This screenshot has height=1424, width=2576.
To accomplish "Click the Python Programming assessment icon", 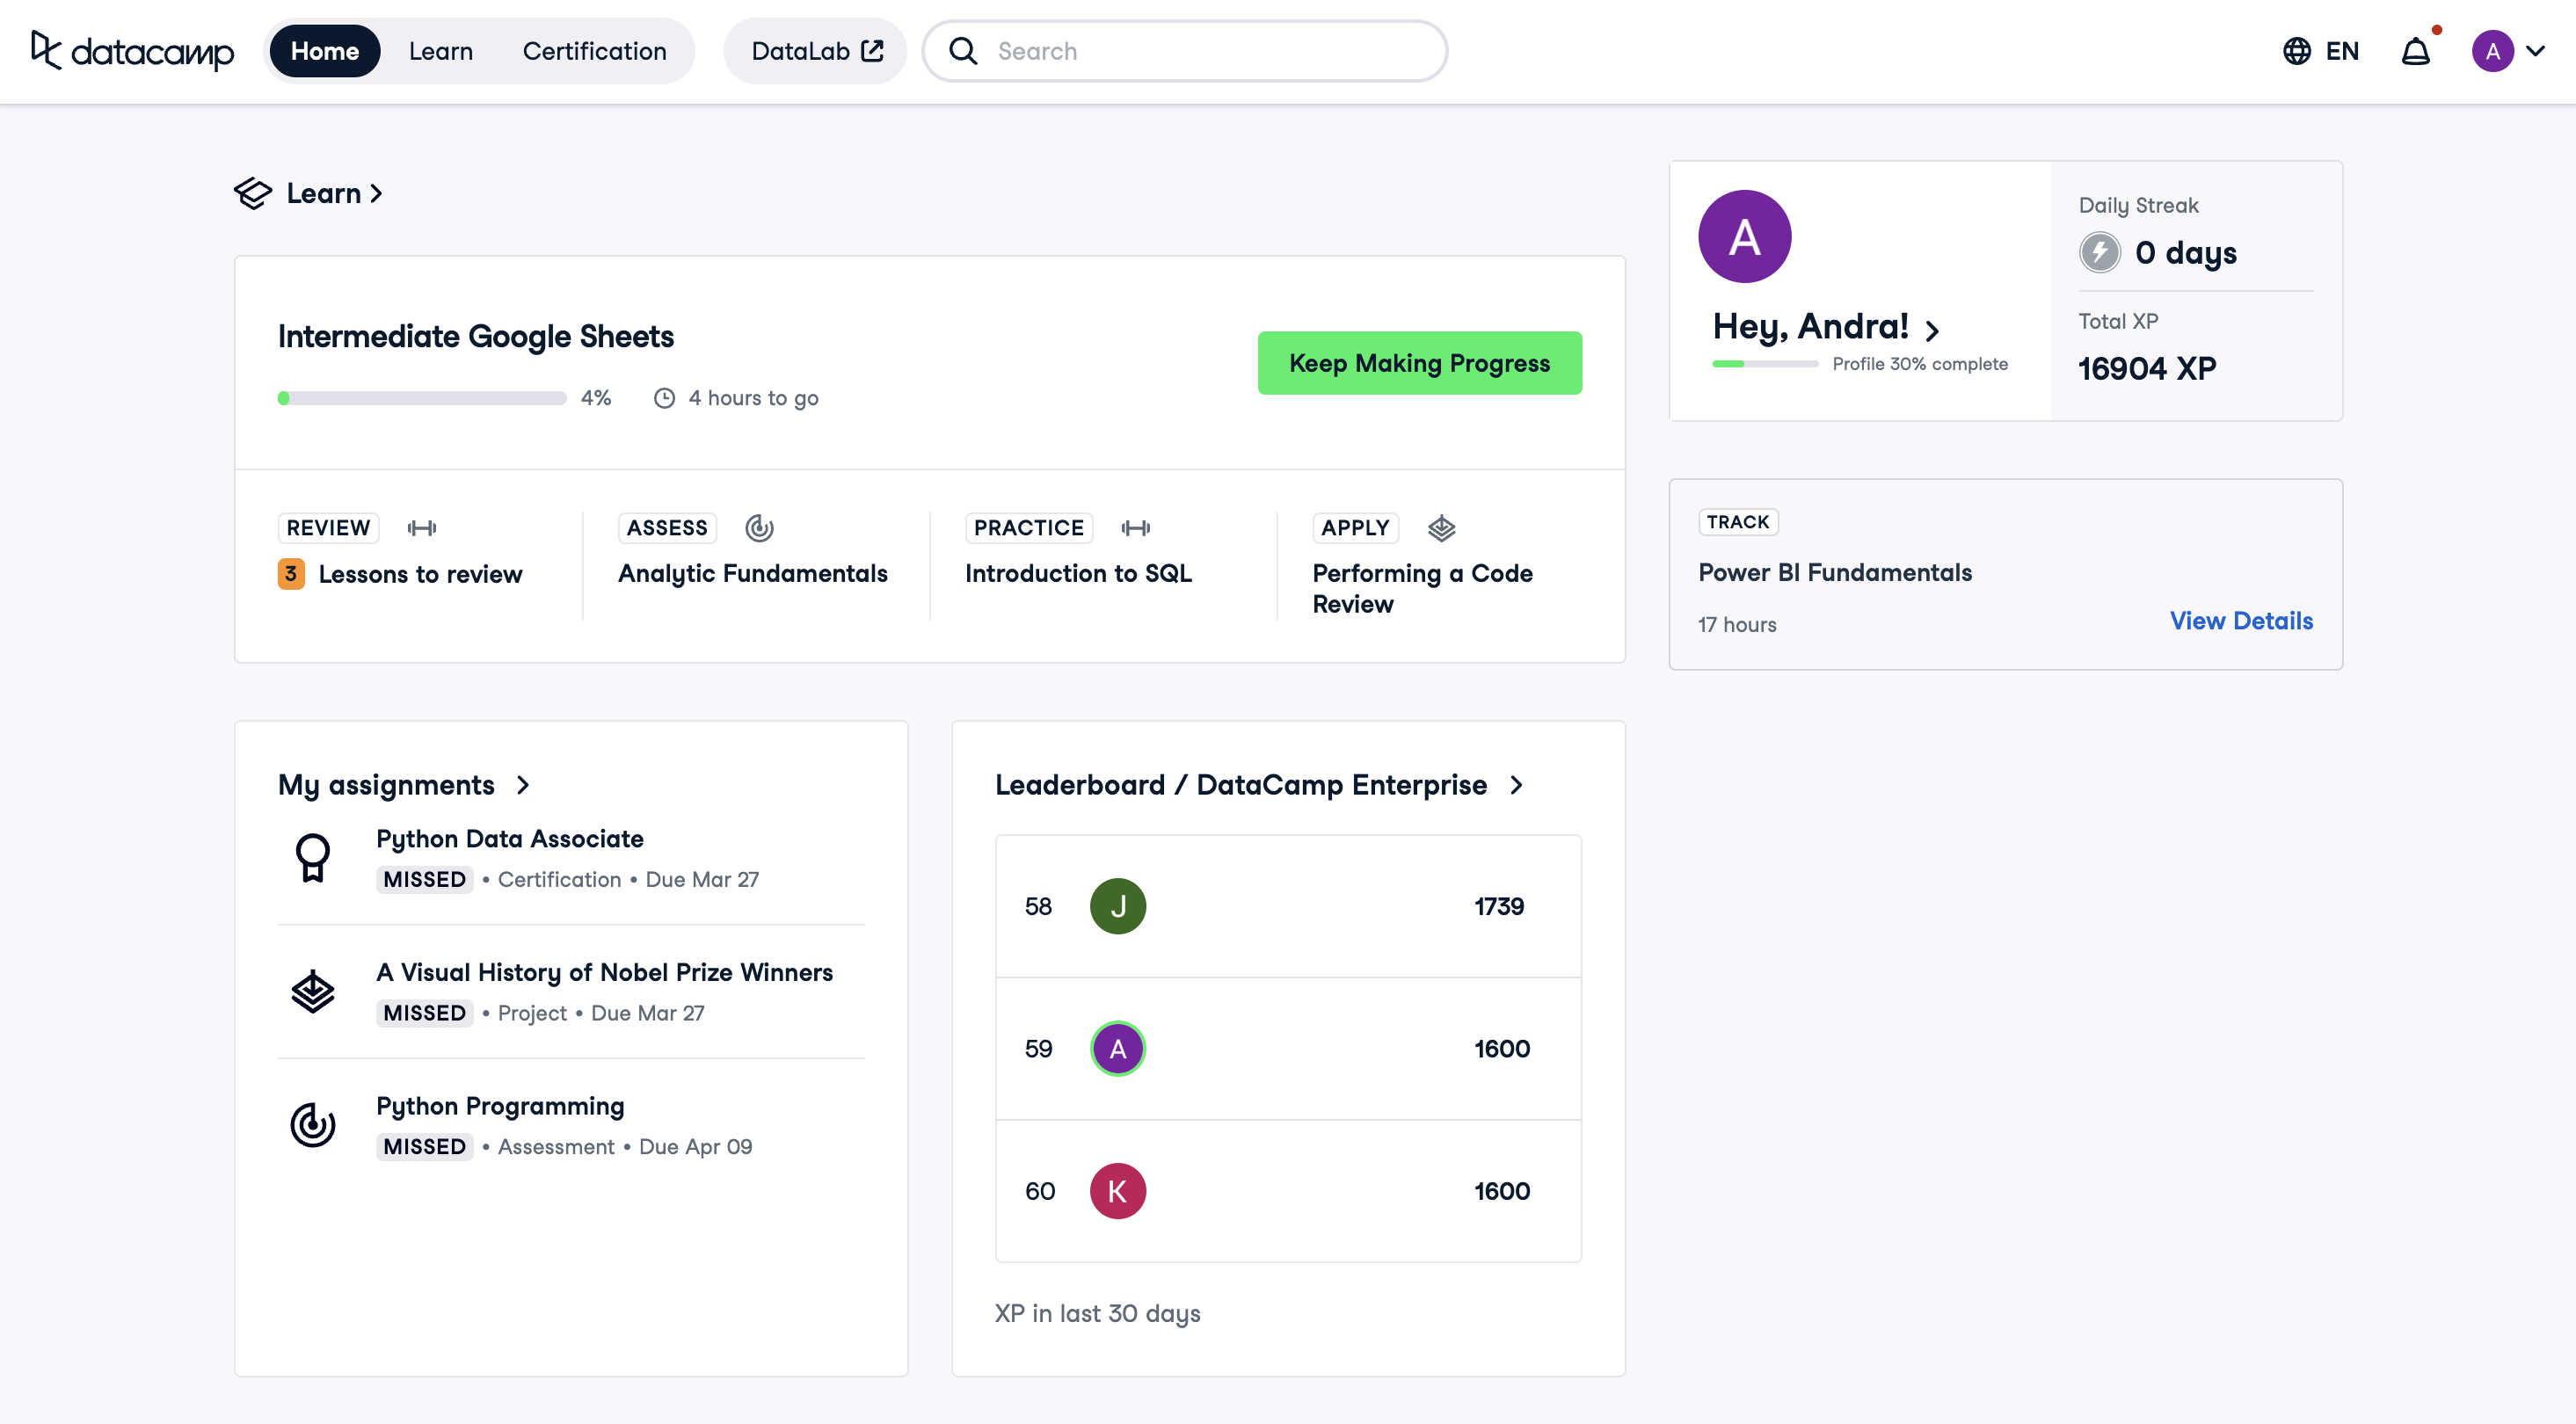I will point(312,1125).
